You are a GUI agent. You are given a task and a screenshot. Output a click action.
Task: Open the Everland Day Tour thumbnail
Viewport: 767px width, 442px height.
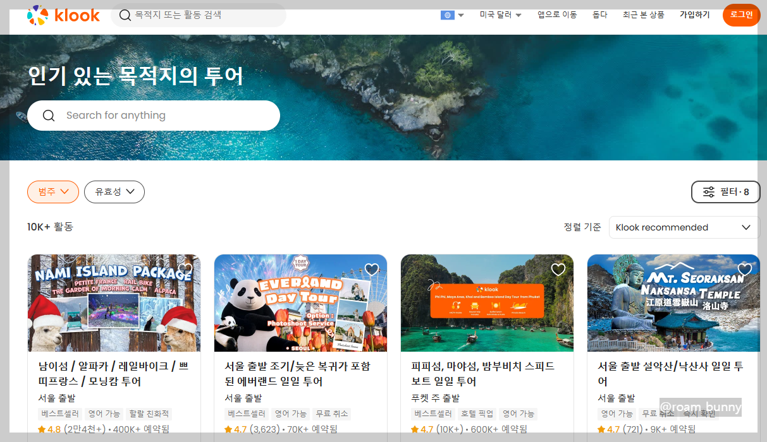pyautogui.click(x=300, y=303)
